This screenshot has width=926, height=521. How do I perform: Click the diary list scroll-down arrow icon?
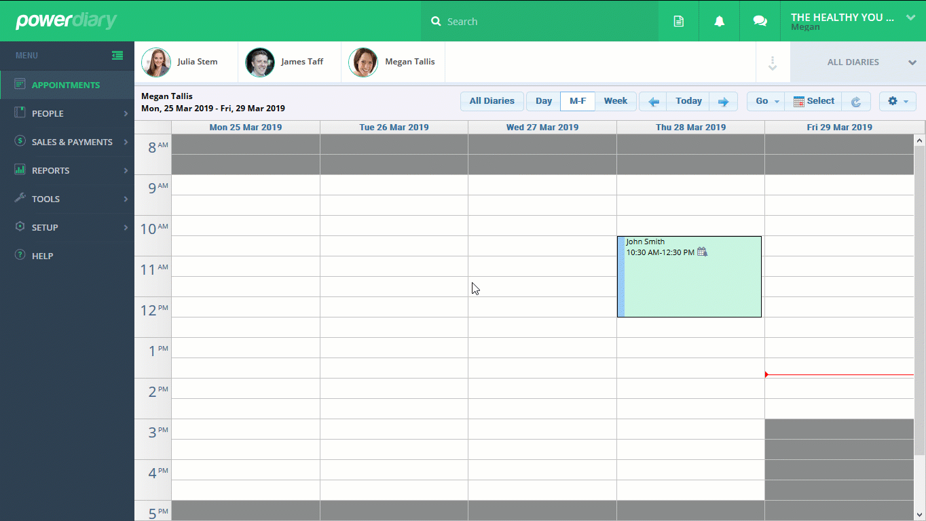pyautogui.click(x=773, y=63)
